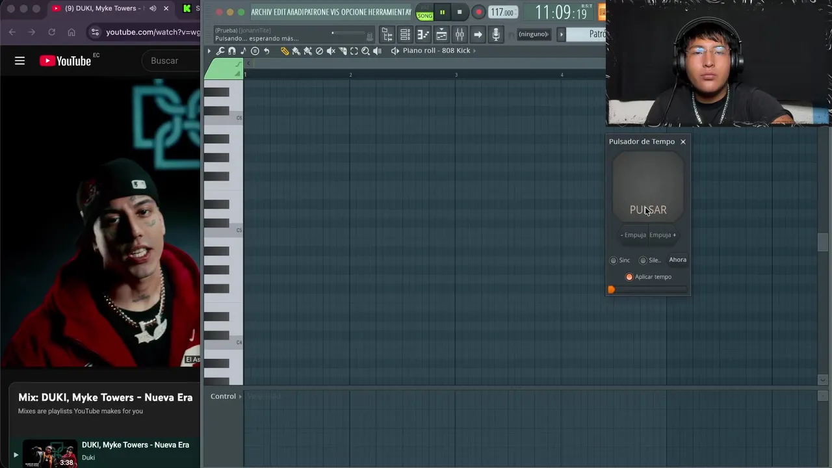Select the delete tool
Screen dimensions: 832x468
tap(319, 51)
